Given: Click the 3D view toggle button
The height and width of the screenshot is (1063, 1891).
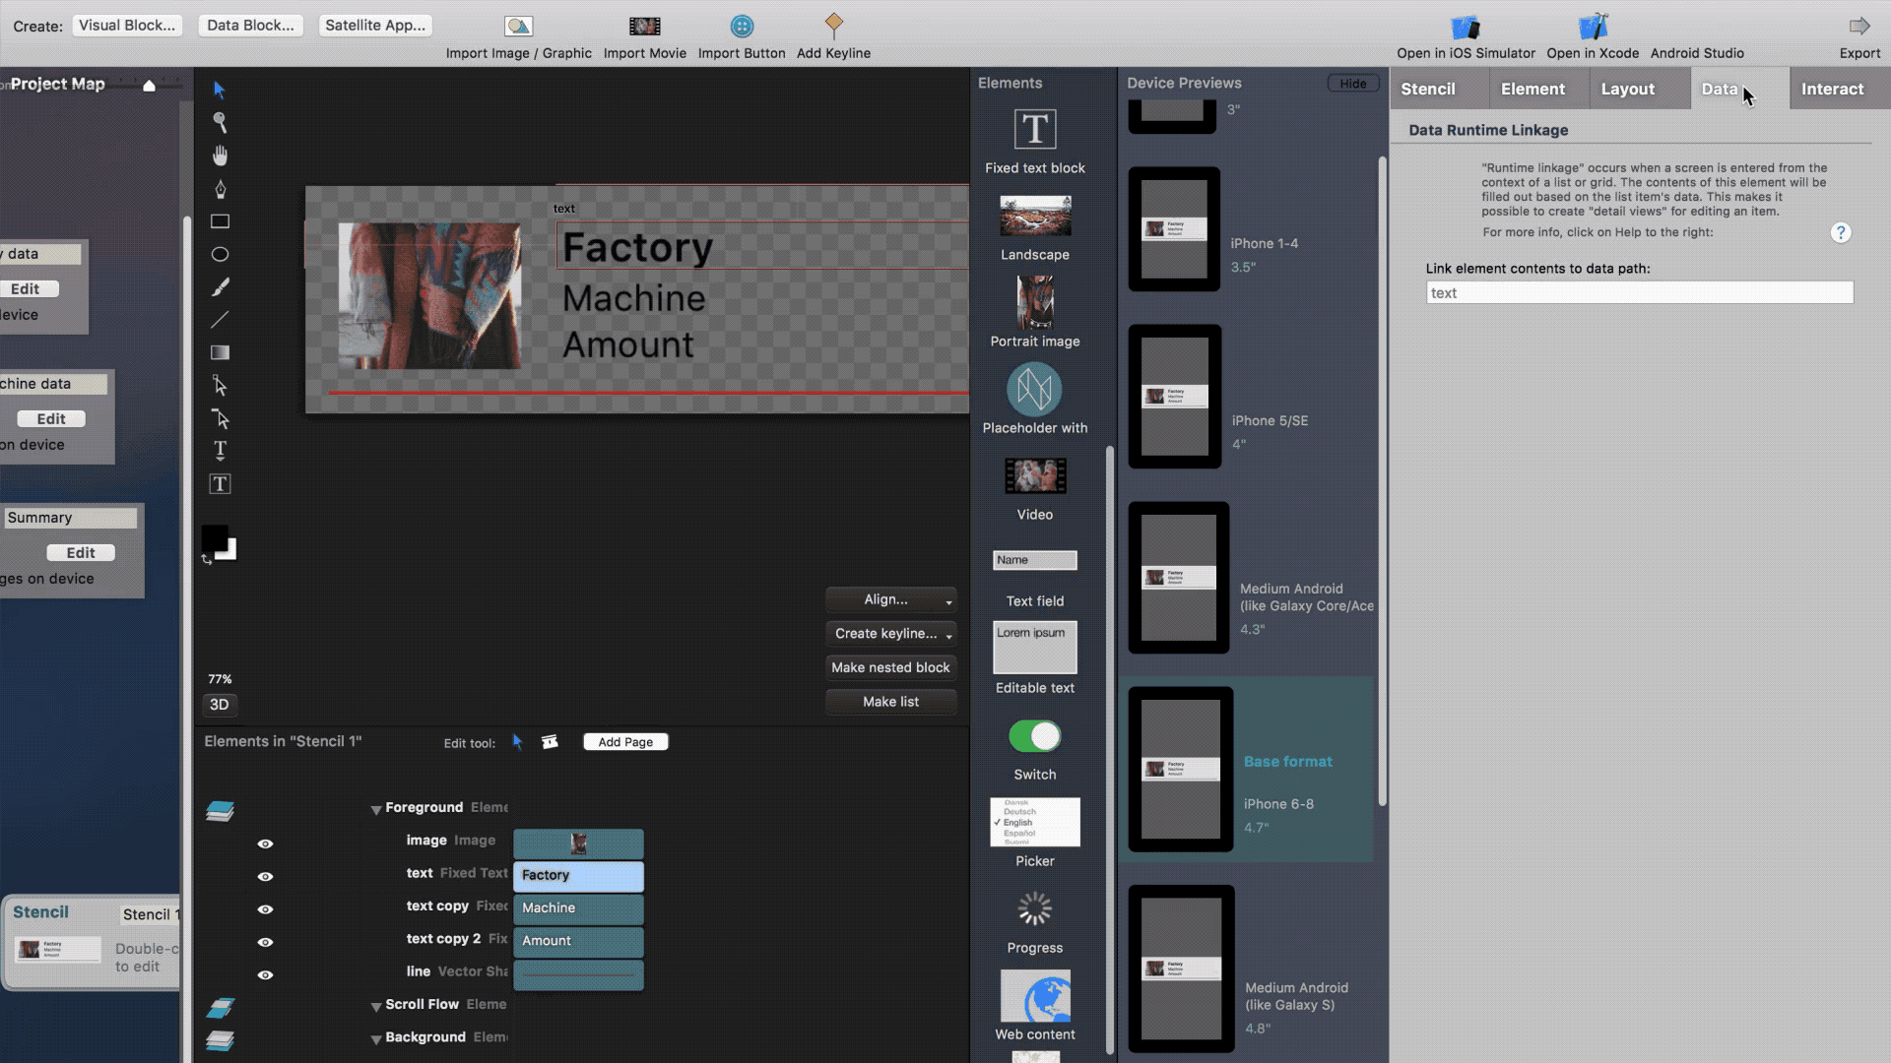Looking at the screenshot, I should coord(220,704).
